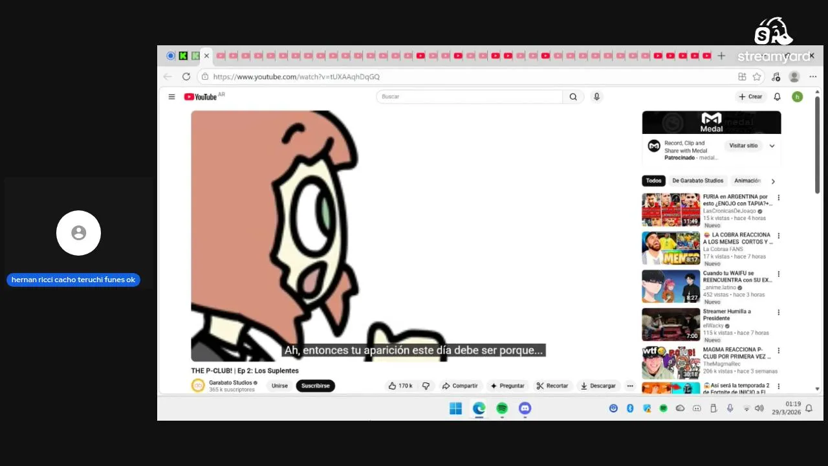Open options for LA COBRA REACCIONA video

point(778,236)
